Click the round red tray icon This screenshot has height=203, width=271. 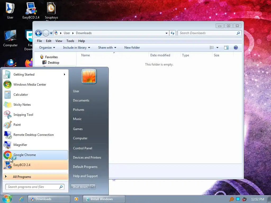[x=244, y=199]
